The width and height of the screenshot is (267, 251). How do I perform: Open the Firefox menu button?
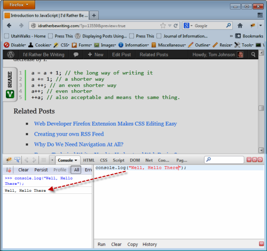pos(19,5)
